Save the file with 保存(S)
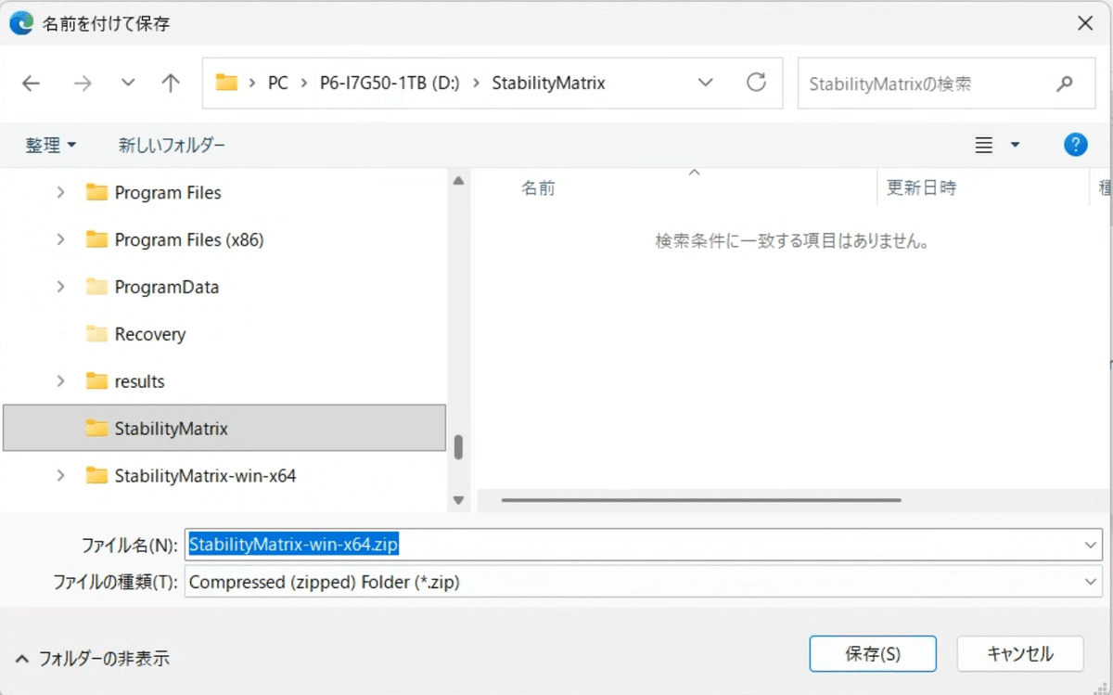Screen dimensions: 1113x695 tap(873, 653)
